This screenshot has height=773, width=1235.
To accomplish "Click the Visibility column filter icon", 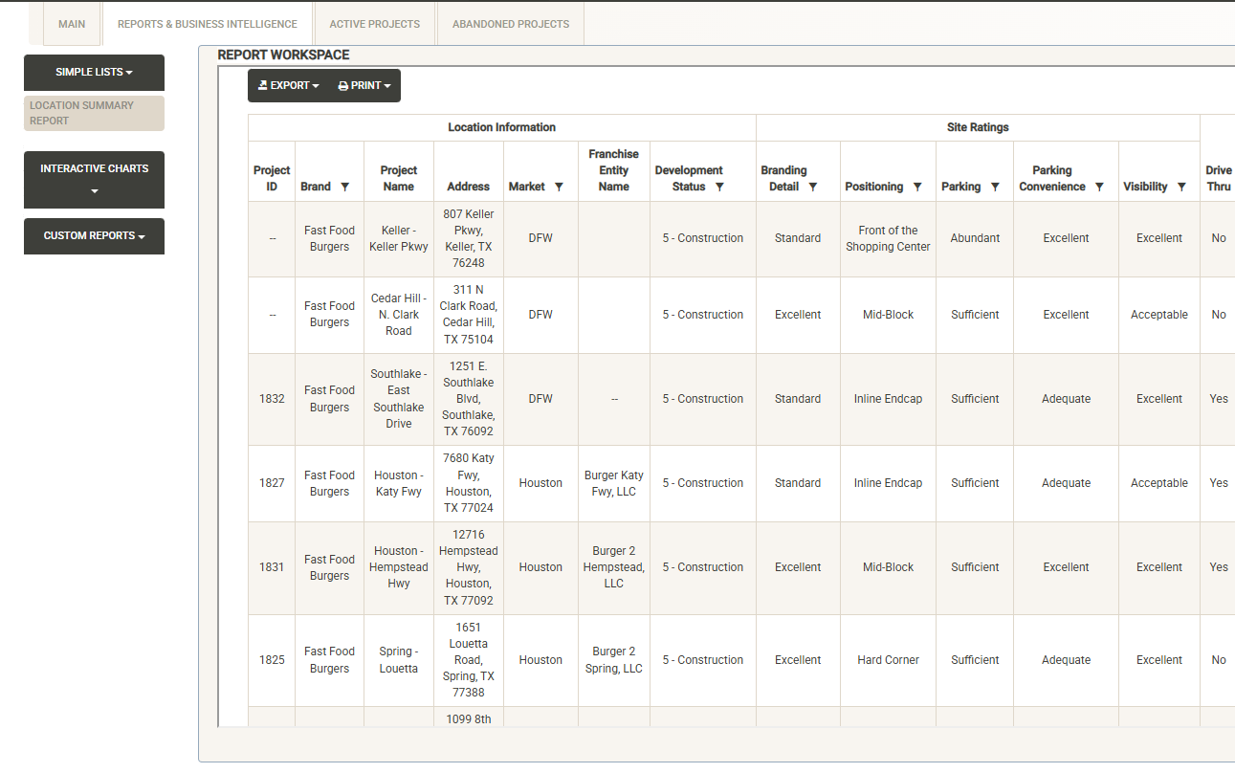I will [1181, 188].
